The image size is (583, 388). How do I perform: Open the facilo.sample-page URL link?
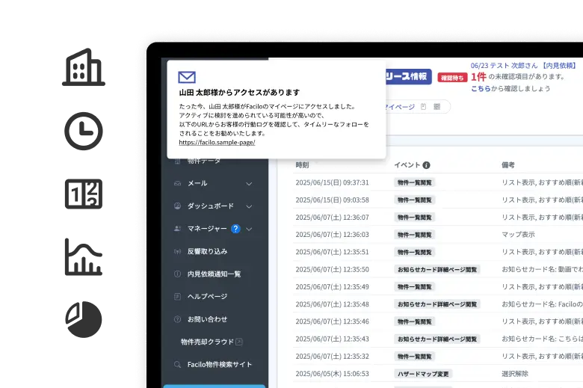[x=217, y=142]
